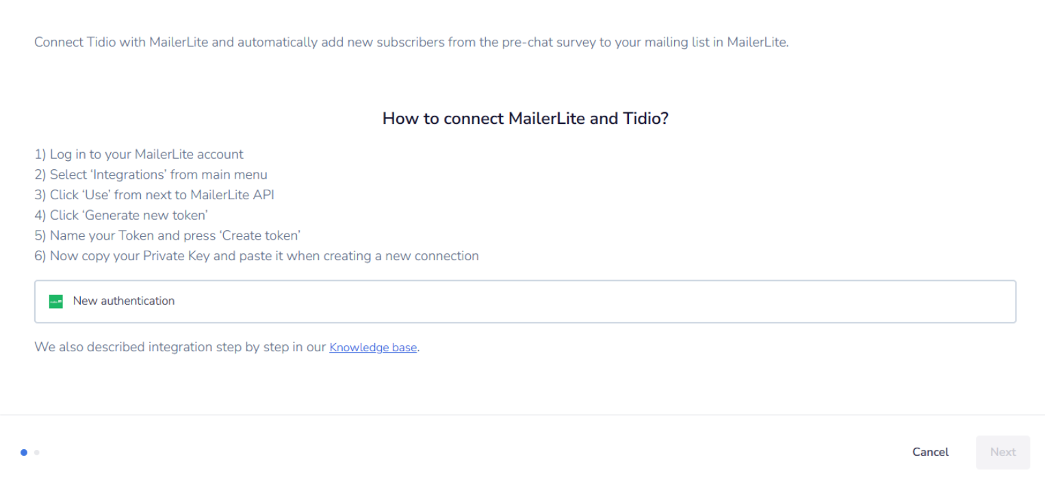Cancel the MailerLite integration setup
The image size is (1045, 482).
point(930,452)
